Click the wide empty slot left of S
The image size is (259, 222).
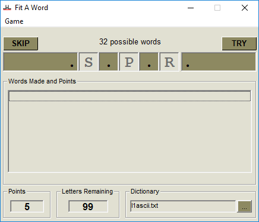tap(40, 62)
